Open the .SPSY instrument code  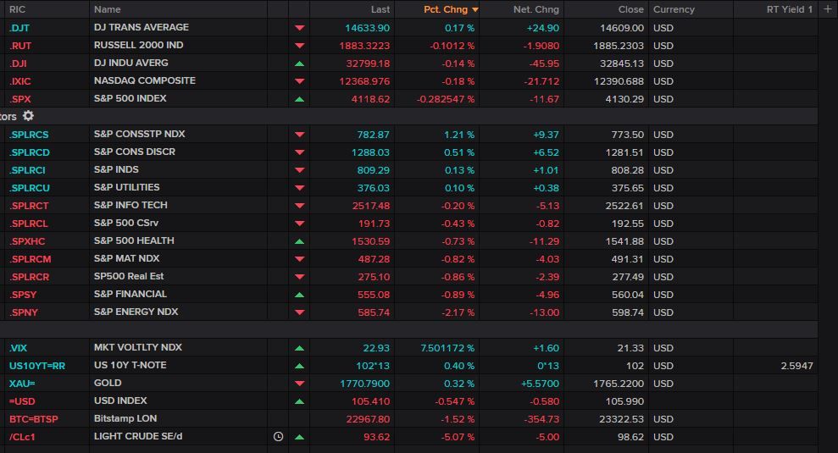[23, 295]
